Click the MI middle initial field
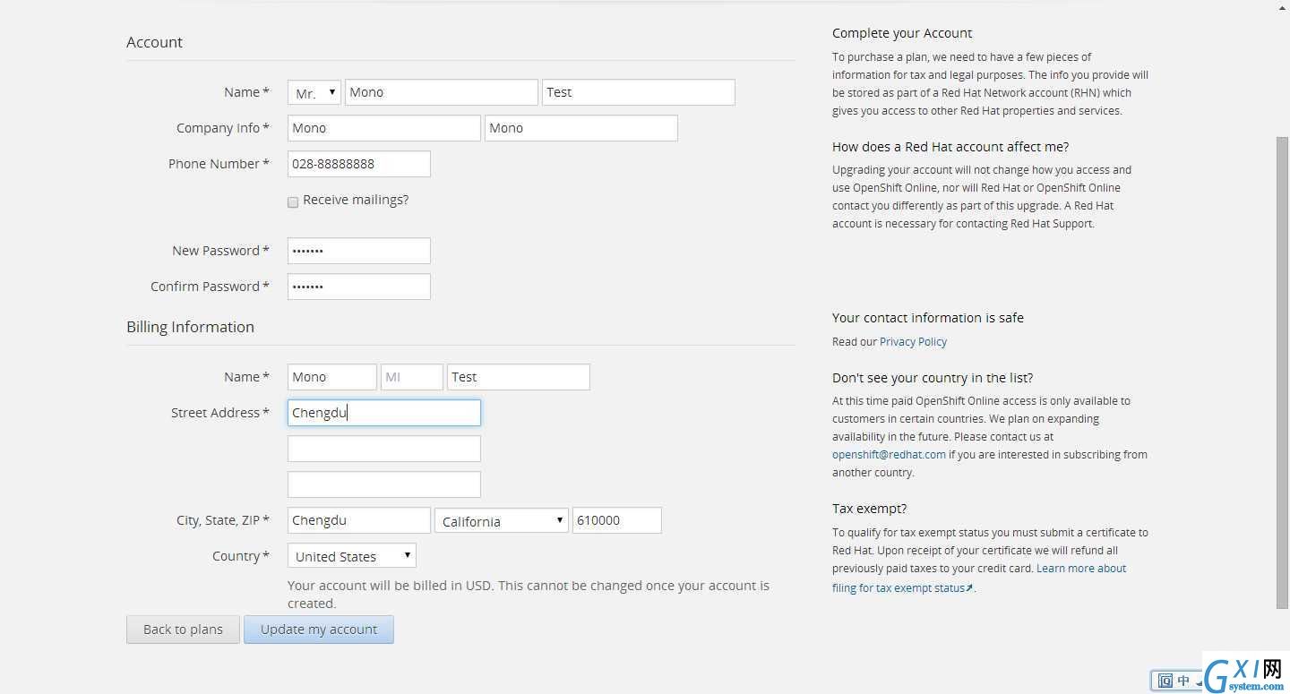 412,377
